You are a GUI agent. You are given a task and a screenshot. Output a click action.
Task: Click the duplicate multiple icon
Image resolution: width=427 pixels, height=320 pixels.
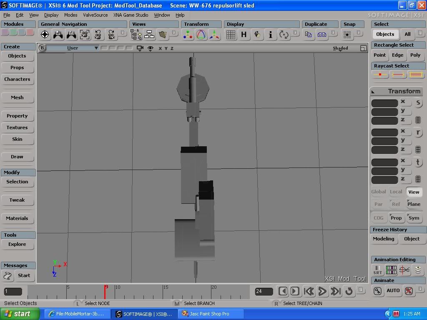pyautogui.click(x=322, y=35)
